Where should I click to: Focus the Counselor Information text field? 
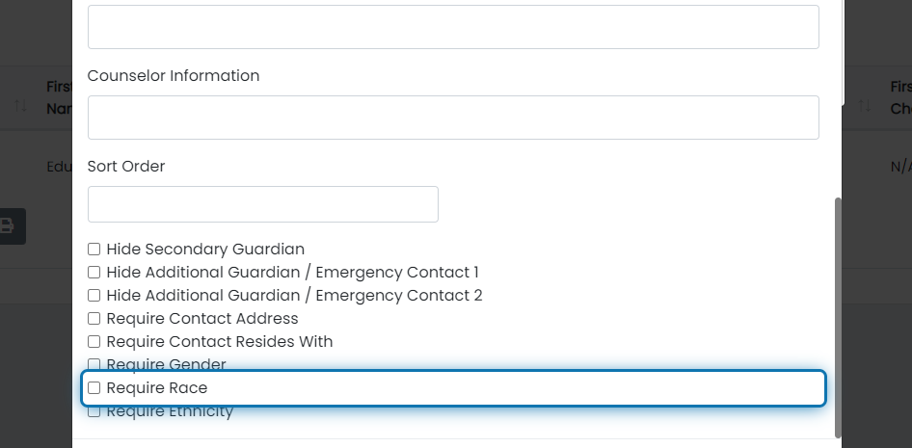(453, 118)
